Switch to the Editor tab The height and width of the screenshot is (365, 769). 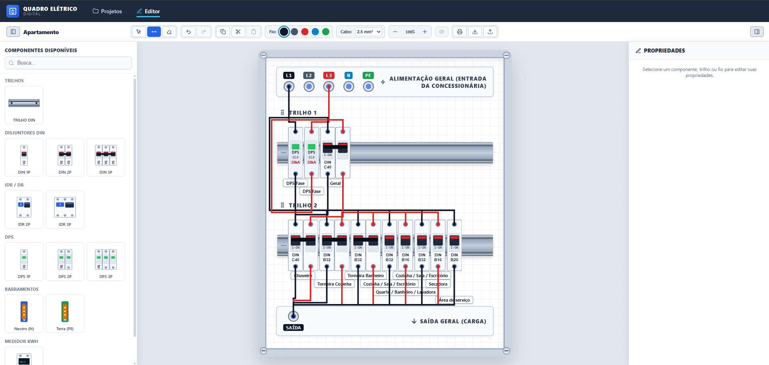pyautogui.click(x=148, y=11)
